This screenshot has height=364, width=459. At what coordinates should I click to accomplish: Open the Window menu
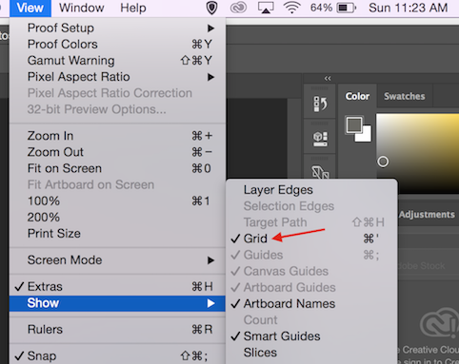[x=82, y=8]
